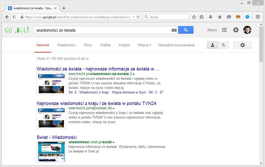
Task: Click the Google doodle logo
Action: pos(17,30)
